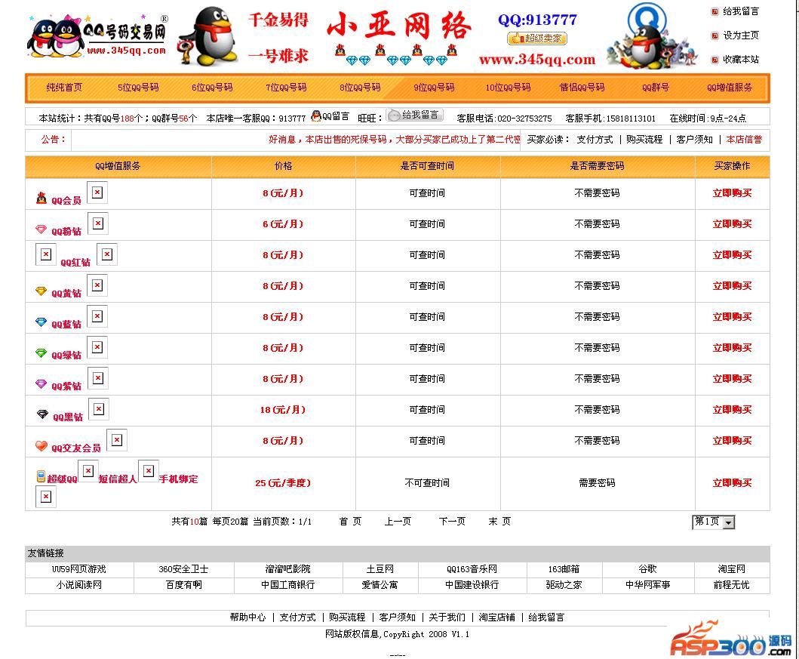The height and width of the screenshot is (659, 799).
Task: Click the icon beside 收藏本站
Action: [715, 60]
